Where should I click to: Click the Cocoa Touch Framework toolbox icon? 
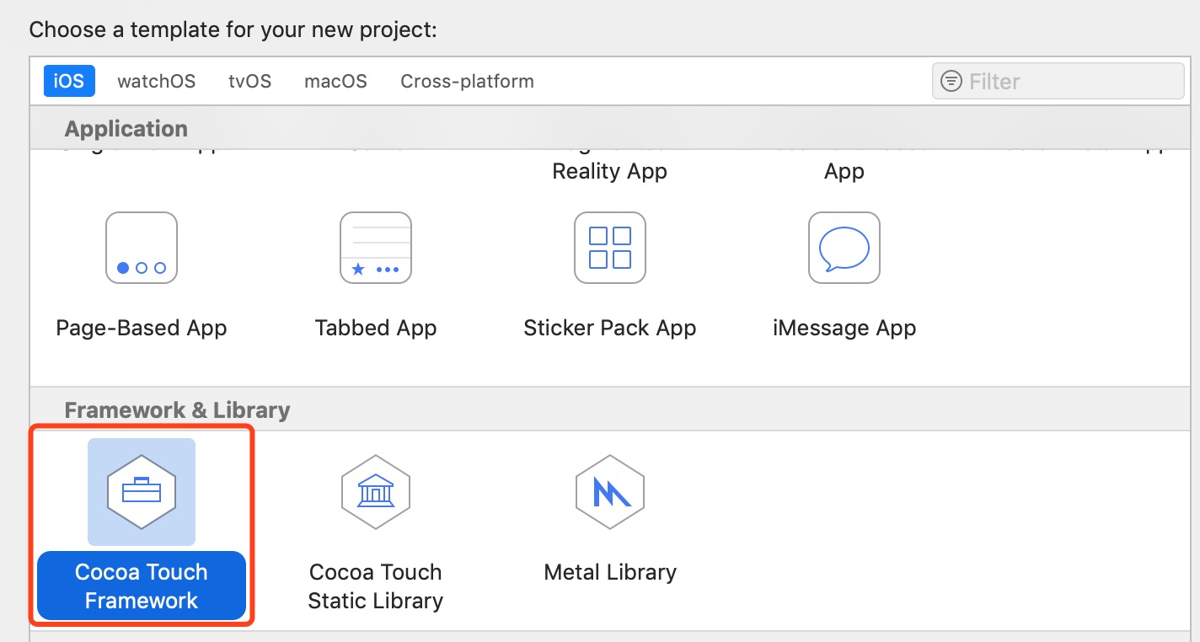[x=142, y=492]
